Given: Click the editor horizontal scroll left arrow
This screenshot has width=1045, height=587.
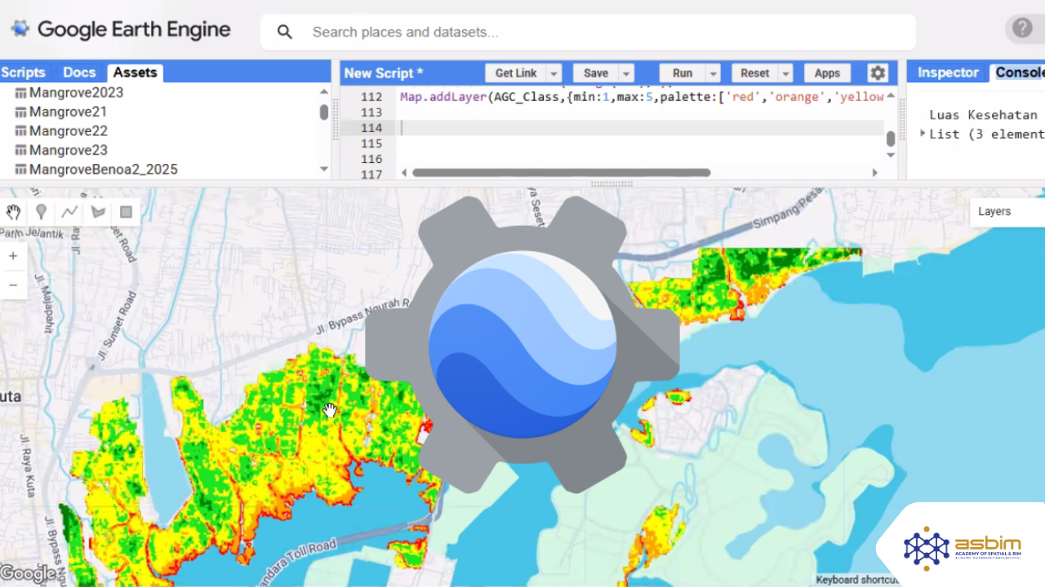Looking at the screenshot, I should click(x=403, y=173).
